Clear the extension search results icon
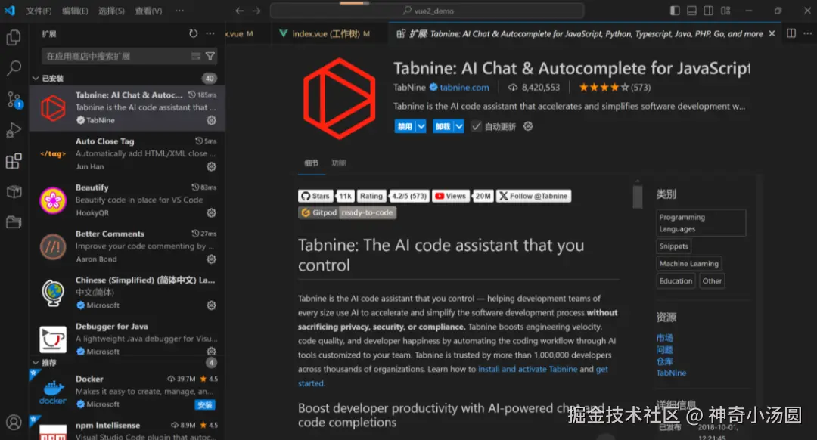817x440 pixels. (196, 56)
